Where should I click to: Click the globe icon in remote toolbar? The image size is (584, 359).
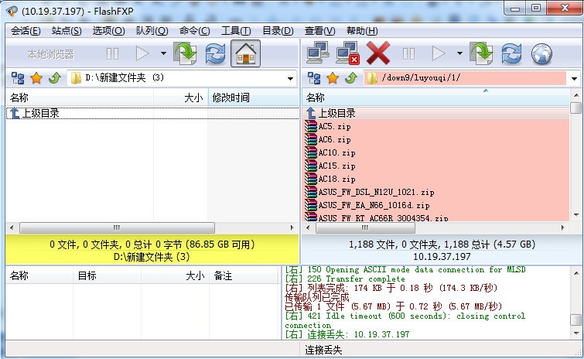[541, 53]
